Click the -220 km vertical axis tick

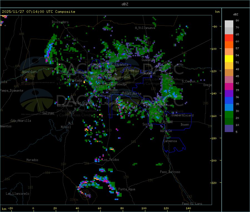click(213, 183)
